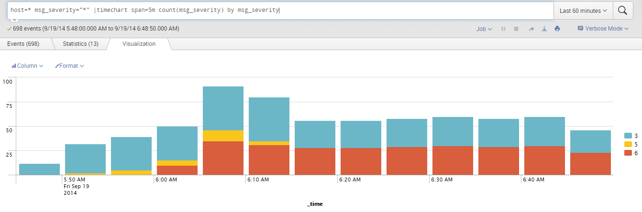The image size is (642, 212).
Task: Click the tallest blue column segment
Action: point(223,108)
